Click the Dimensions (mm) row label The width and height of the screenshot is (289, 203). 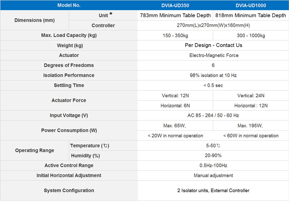34,20
